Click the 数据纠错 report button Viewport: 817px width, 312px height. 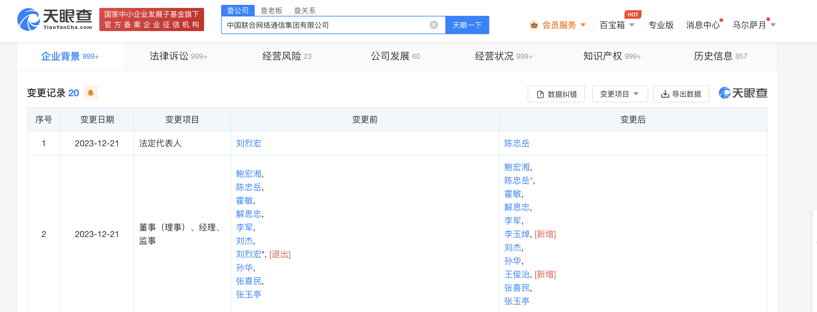click(x=556, y=94)
